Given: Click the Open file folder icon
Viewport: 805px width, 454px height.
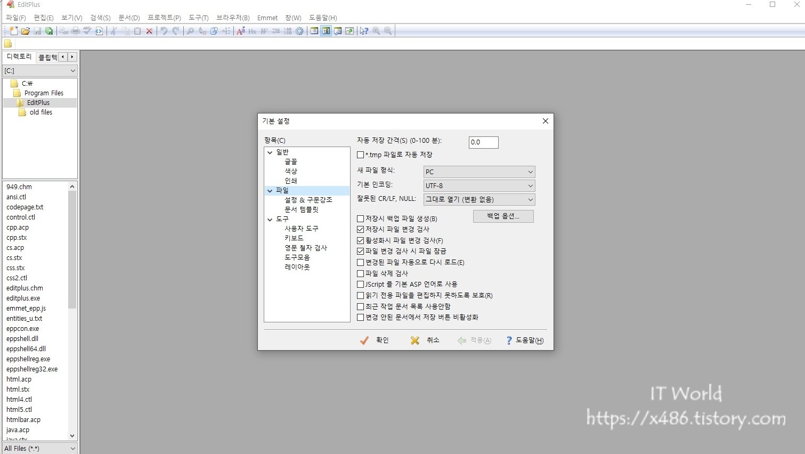Looking at the screenshot, I should 26,31.
